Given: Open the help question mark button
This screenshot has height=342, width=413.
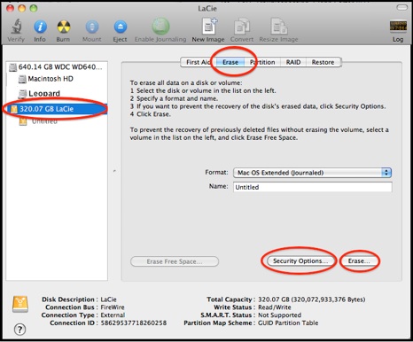Looking at the screenshot, I should [x=20, y=330].
